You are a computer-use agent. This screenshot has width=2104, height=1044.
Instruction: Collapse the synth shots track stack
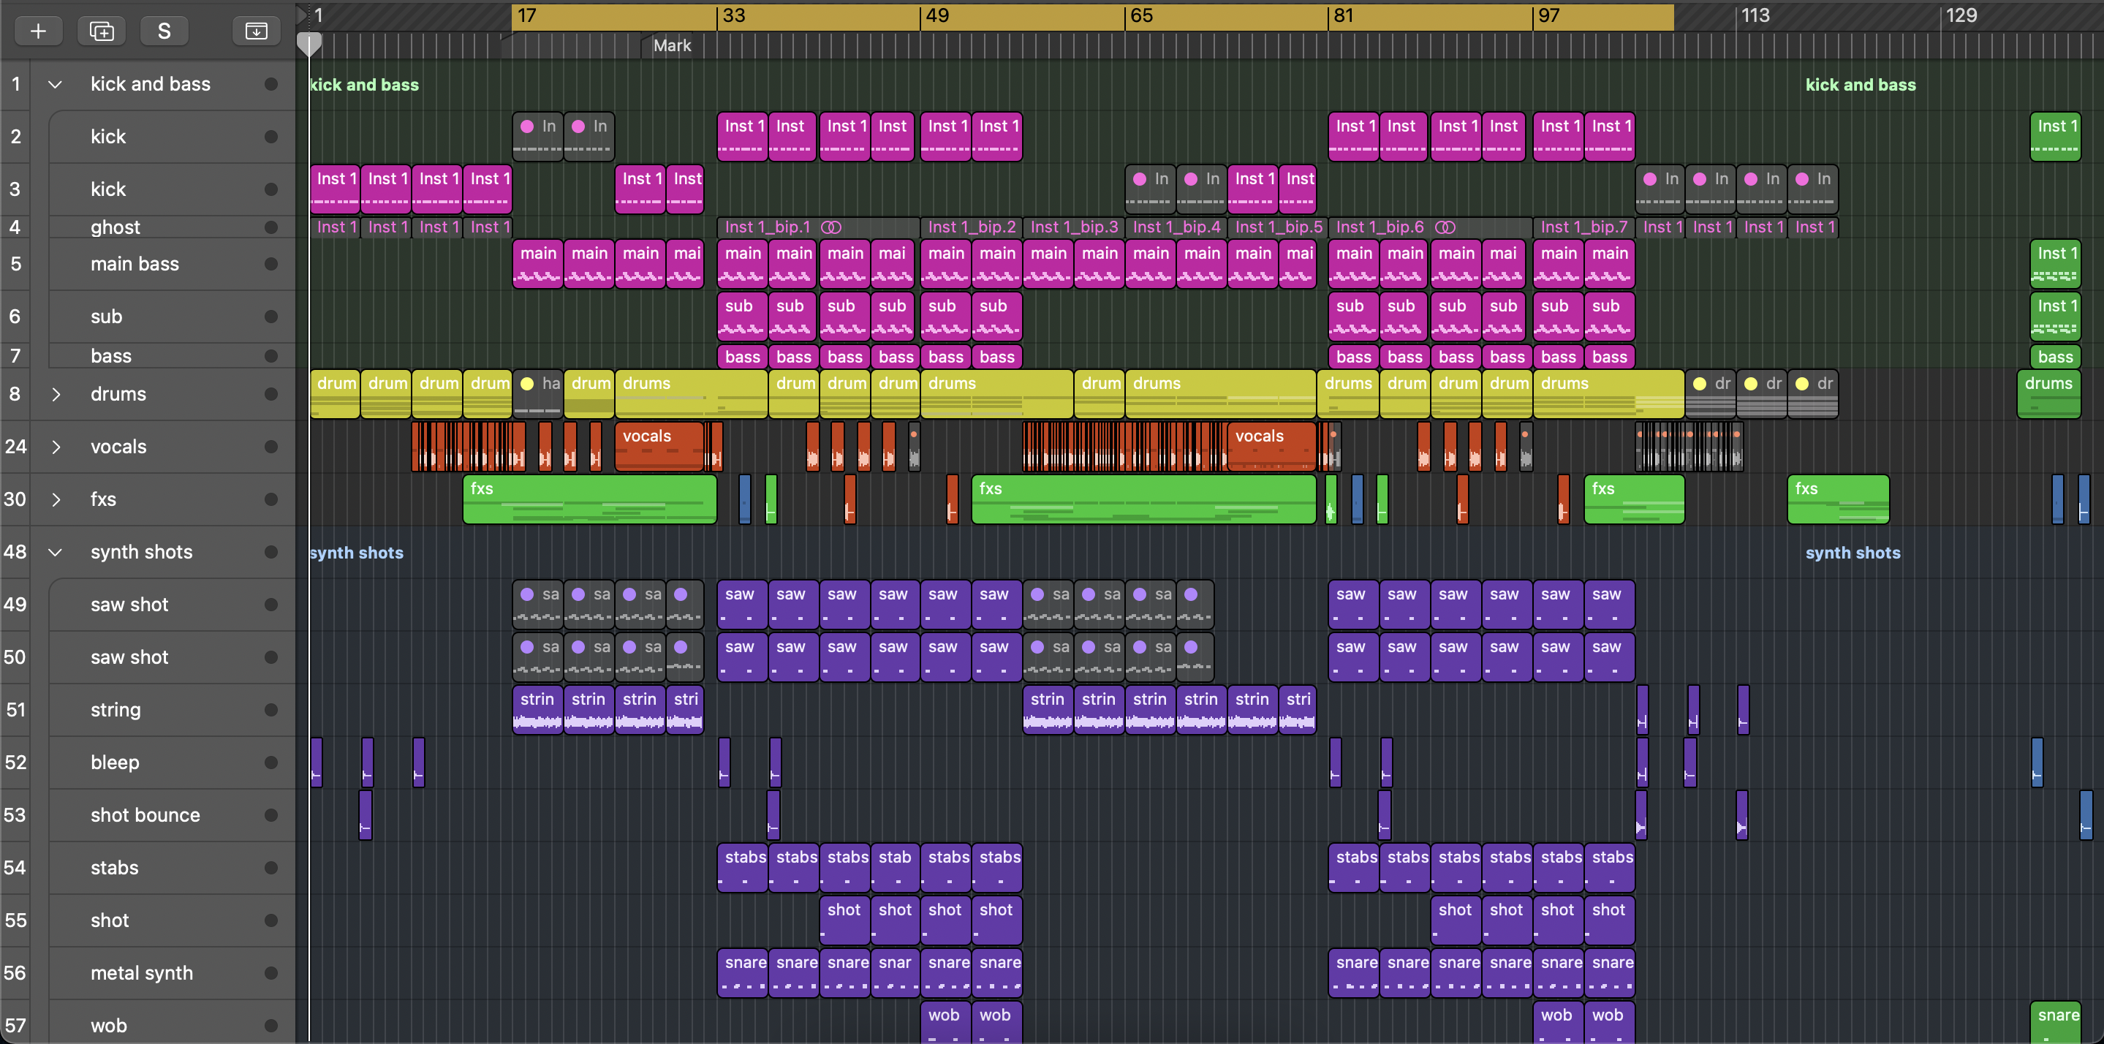pyautogui.click(x=55, y=552)
